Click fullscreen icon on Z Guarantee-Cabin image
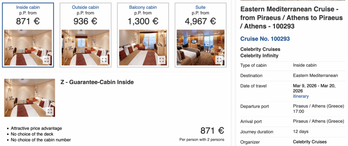Image resolution: width=348 pixels, height=146 pixels. (x=50, y=111)
